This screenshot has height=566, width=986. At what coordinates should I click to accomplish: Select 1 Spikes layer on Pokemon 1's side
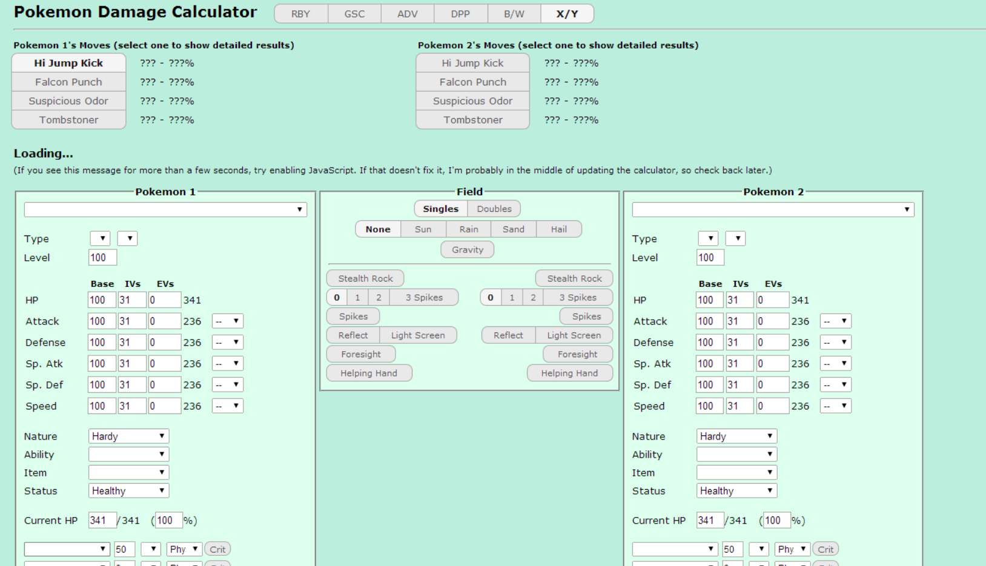[x=357, y=298]
